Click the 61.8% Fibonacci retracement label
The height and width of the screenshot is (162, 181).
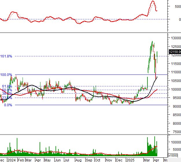(x=7, y=86)
